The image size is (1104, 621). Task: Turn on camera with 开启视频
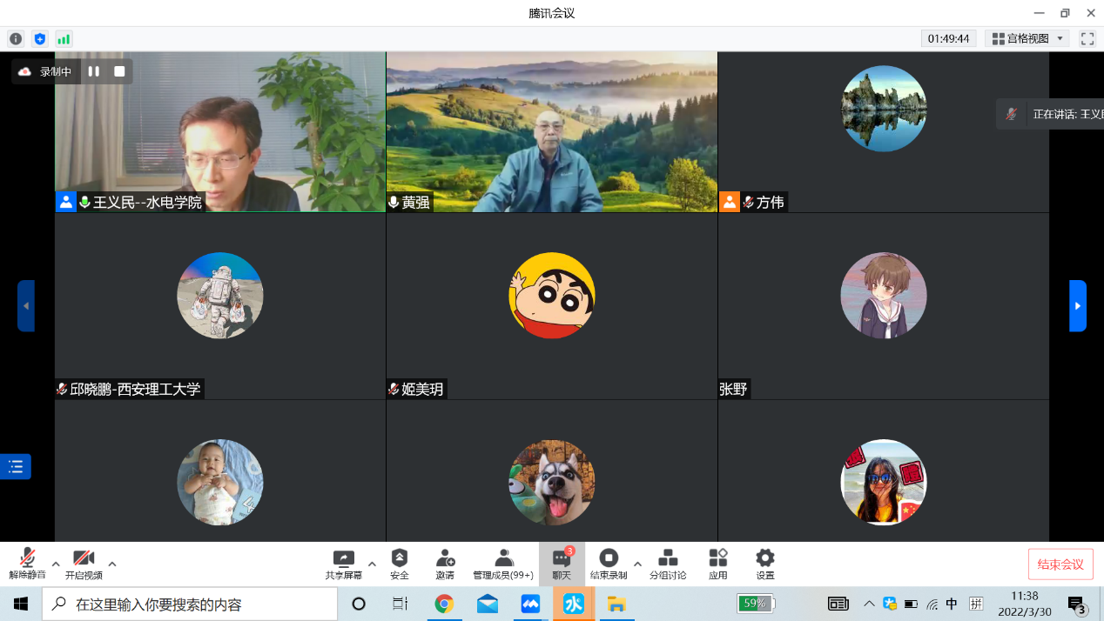pyautogui.click(x=84, y=564)
